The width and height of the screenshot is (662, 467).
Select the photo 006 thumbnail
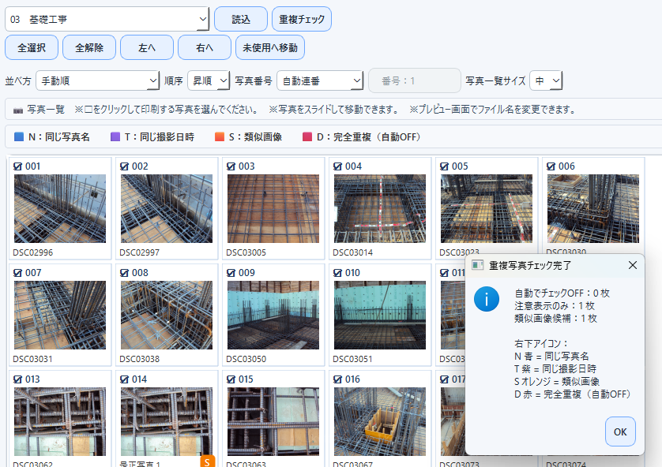[593, 208]
